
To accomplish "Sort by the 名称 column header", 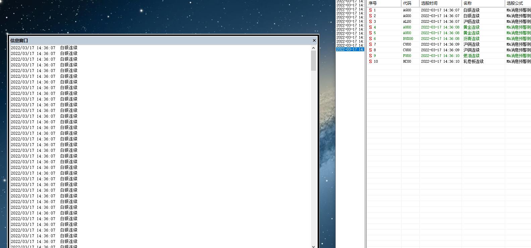I will 483,3.
